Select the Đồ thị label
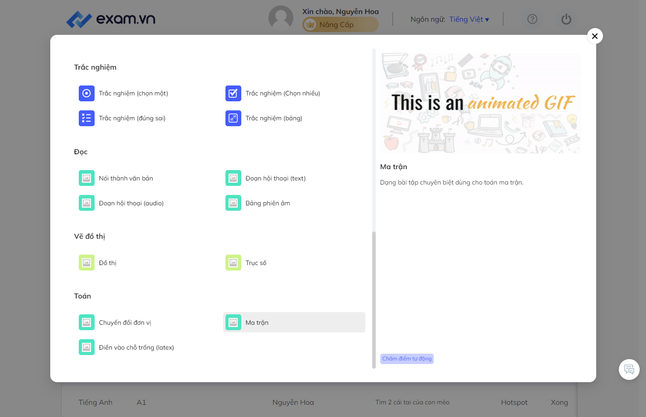 click(x=108, y=263)
